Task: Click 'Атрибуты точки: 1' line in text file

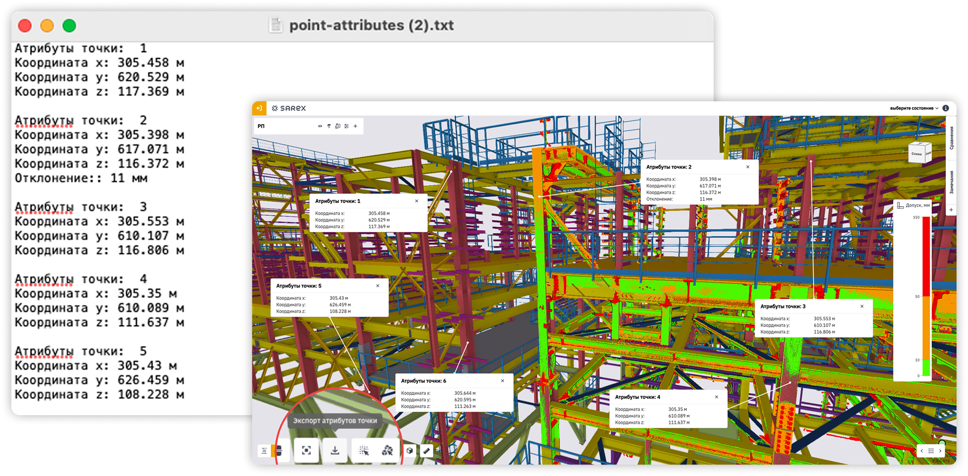Action: pyautogui.click(x=81, y=48)
